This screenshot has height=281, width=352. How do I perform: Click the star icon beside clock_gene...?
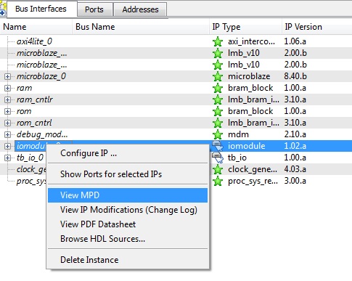[x=218, y=169]
